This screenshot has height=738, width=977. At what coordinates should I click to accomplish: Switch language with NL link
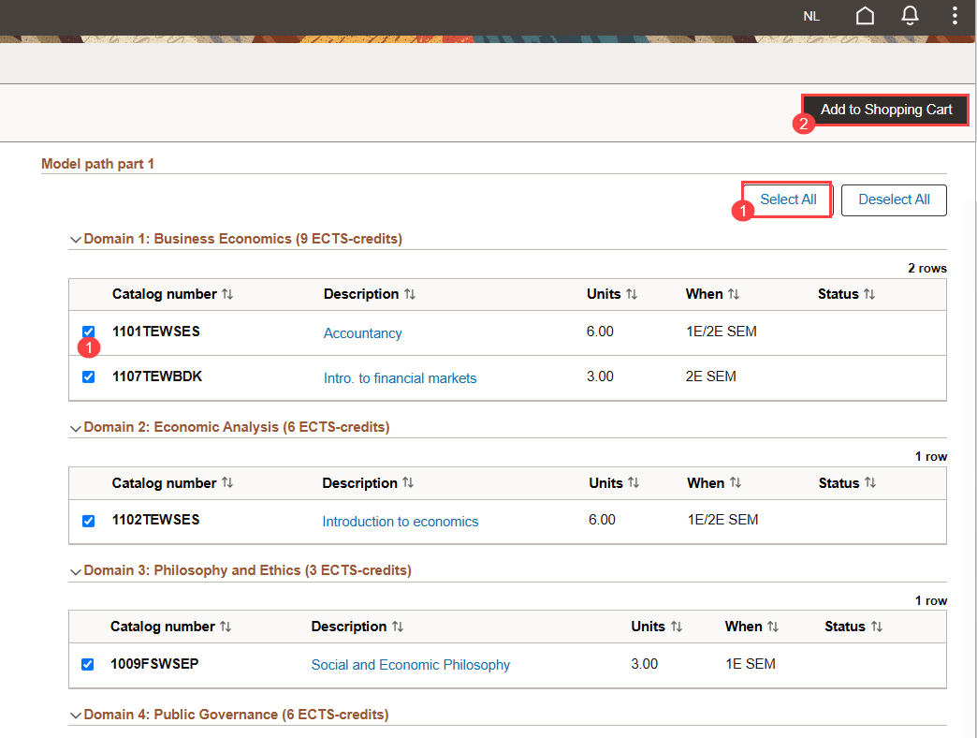click(x=811, y=16)
